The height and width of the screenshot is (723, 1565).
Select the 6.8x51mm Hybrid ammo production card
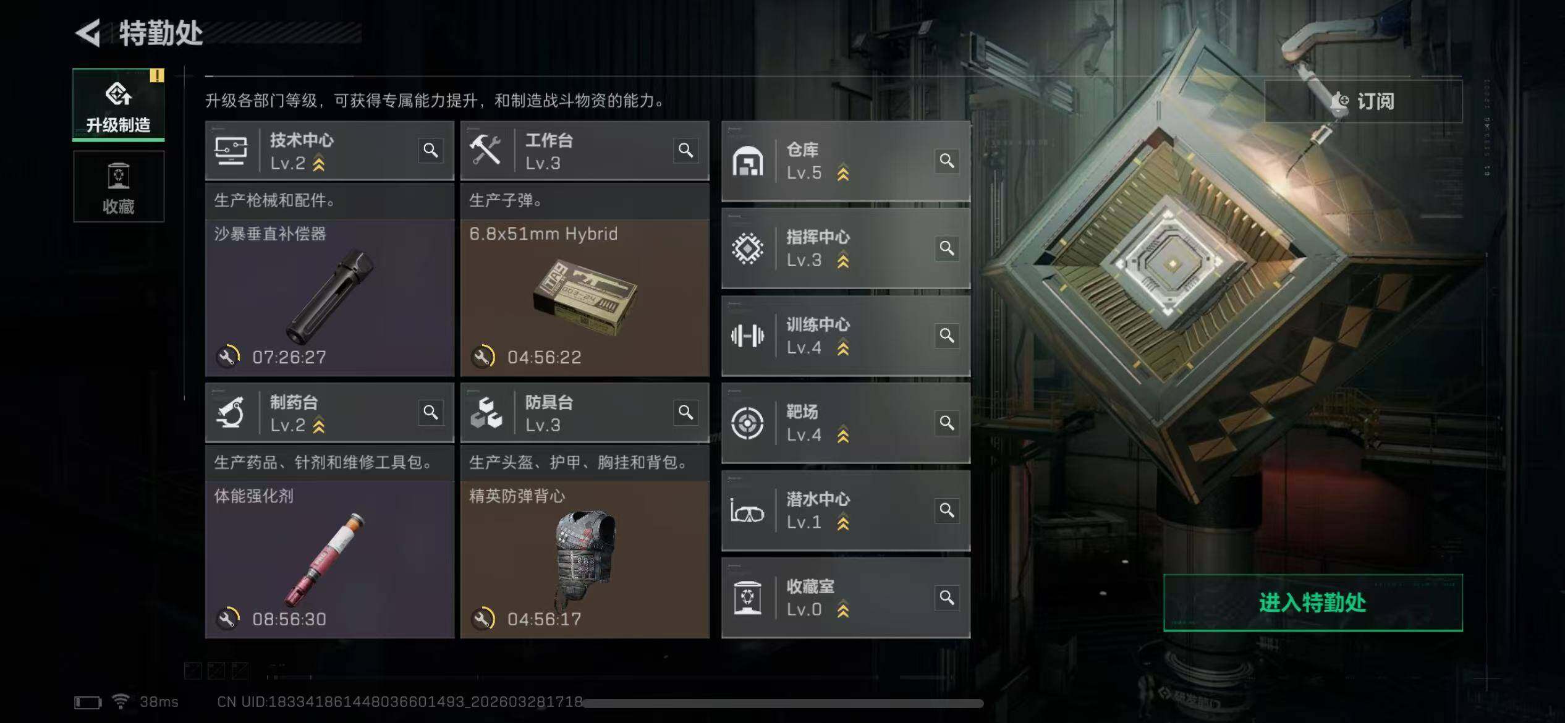click(x=585, y=298)
